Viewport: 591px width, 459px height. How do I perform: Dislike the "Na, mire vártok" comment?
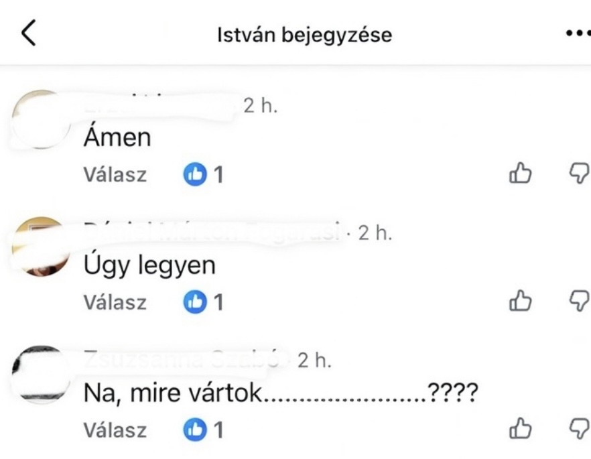(x=578, y=429)
